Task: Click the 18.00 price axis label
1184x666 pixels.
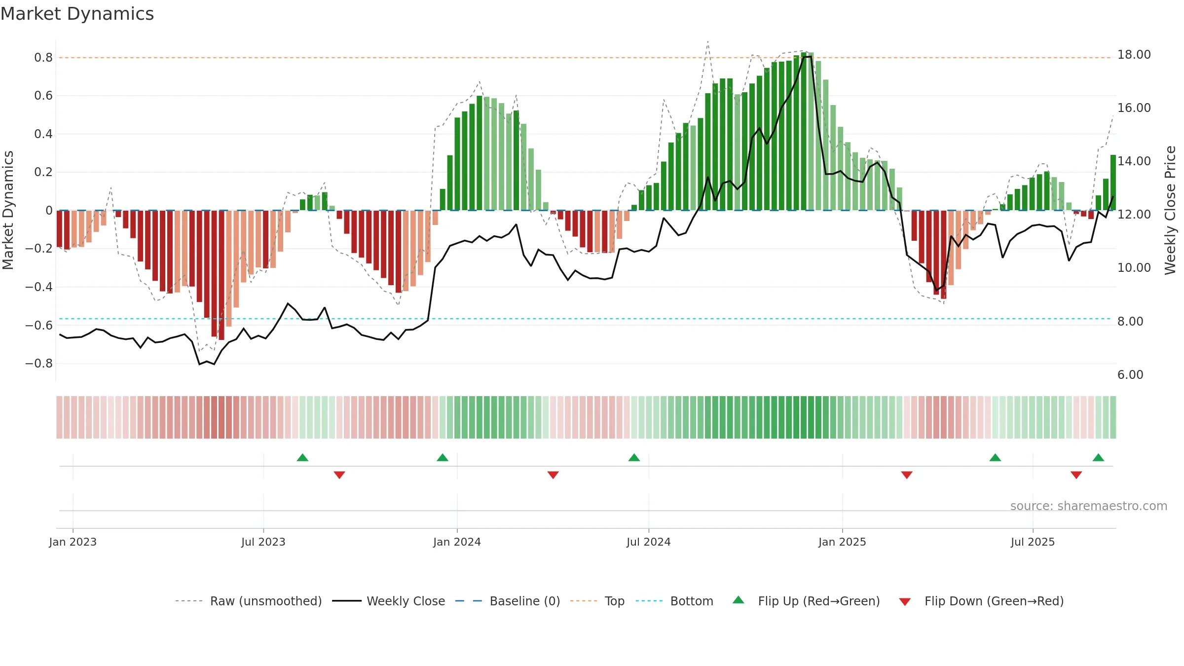Action: (1134, 55)
